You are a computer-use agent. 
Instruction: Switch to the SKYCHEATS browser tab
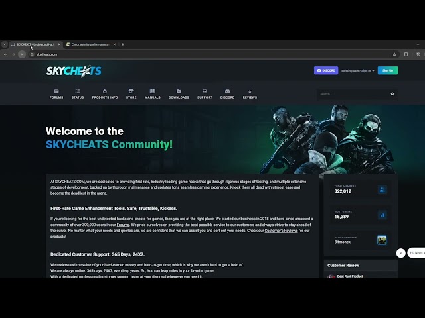[35, 44]
